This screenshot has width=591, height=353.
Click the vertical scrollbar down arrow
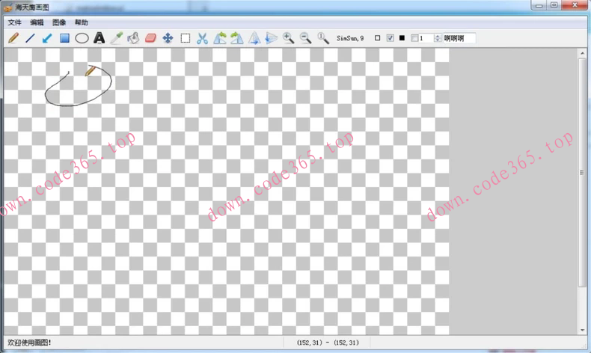point(582,330)
